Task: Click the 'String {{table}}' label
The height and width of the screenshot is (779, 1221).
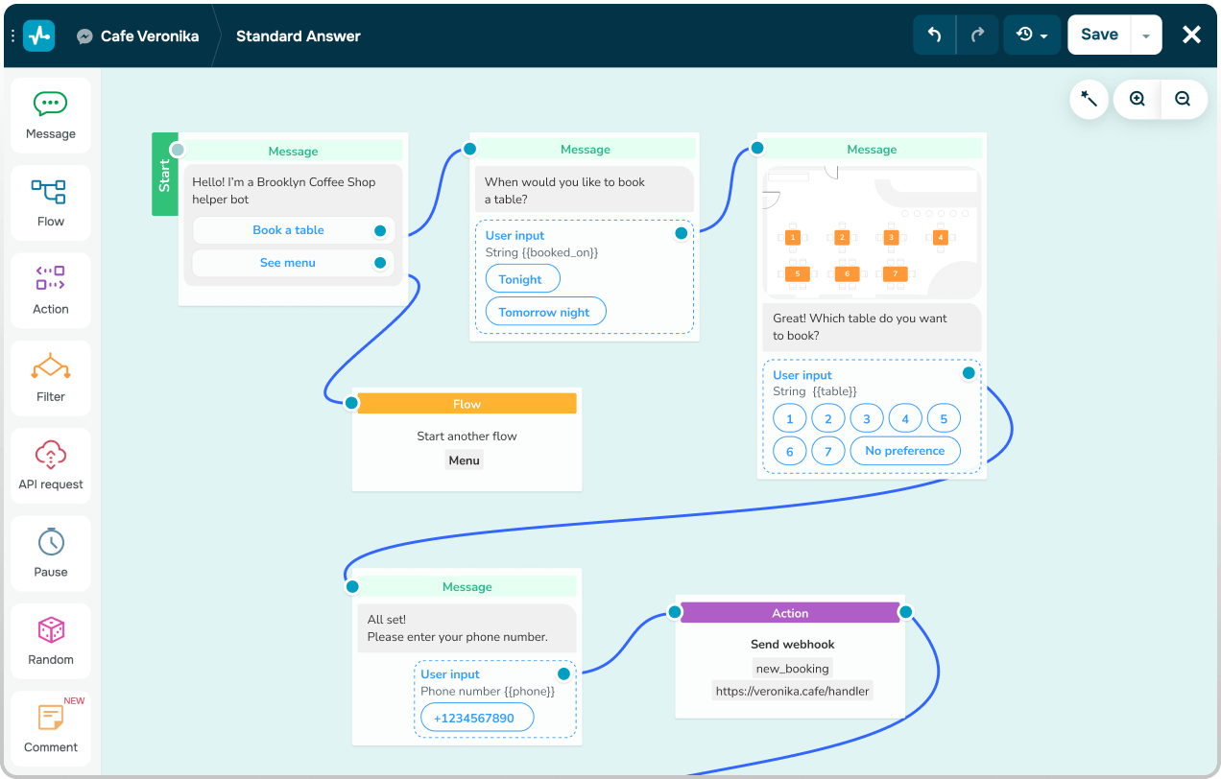Action: [x=815, y=391]
